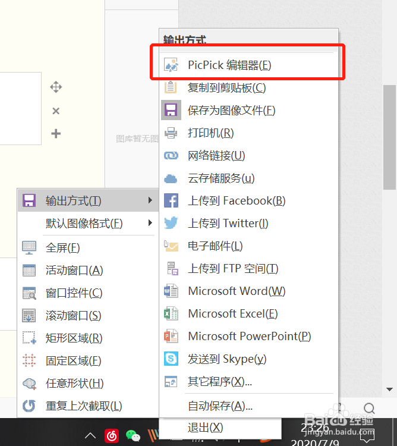Viewport: 397px width, 446px height.
Task: Click the FTP server icon
Action: coord(172,269)
